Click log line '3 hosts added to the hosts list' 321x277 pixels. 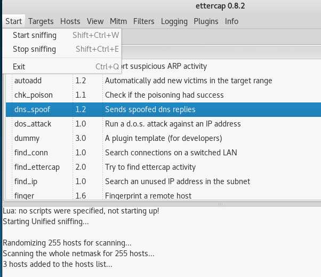pyautogui.click(x=58, y=264)
